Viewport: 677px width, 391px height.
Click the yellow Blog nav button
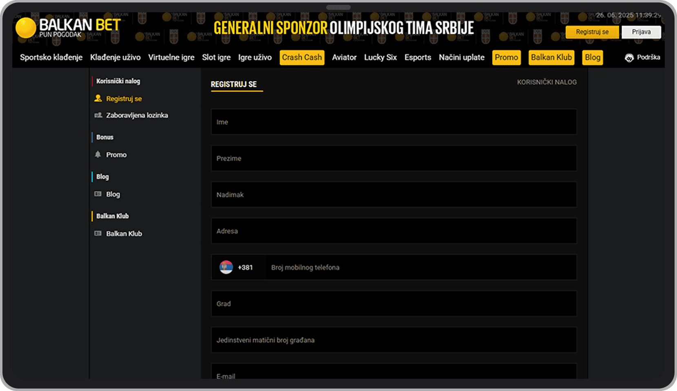click(x=593, y=57)
